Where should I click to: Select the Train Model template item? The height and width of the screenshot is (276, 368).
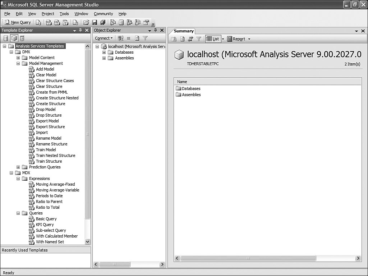[46, 150]
